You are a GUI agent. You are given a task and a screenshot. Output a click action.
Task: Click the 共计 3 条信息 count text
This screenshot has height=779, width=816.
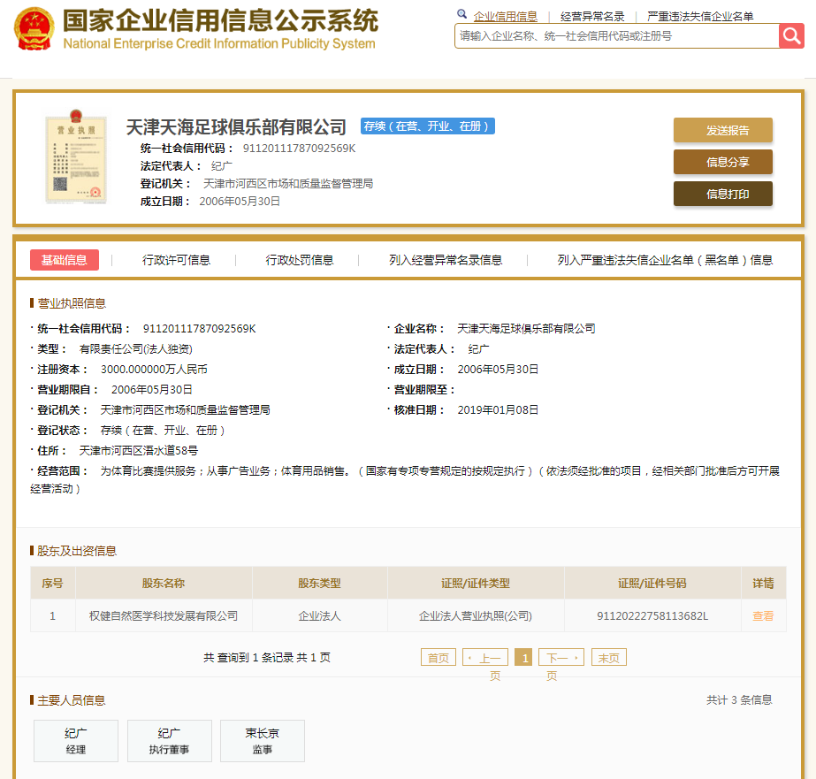[x=739, y=700]
